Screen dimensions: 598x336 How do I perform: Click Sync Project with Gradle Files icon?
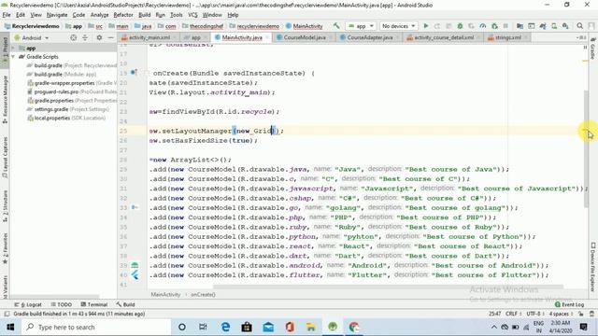tap(543, 26)
